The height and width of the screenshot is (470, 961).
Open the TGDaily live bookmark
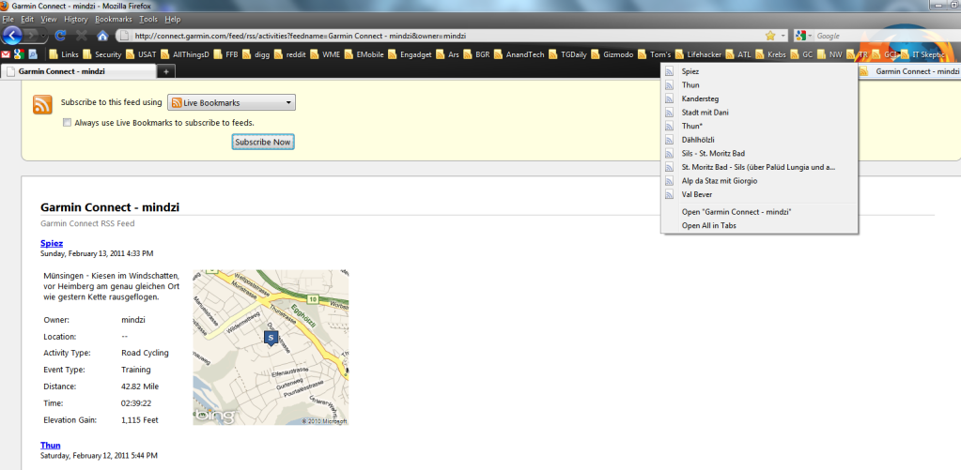pyautogui.click(x=567, y=54)
